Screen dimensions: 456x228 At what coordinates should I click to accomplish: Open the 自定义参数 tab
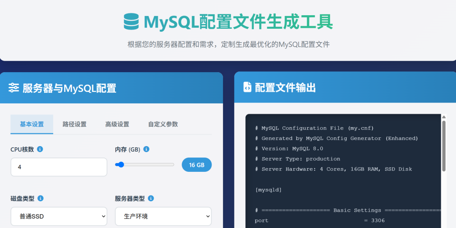pyautogui.click(x=163, y=124)
